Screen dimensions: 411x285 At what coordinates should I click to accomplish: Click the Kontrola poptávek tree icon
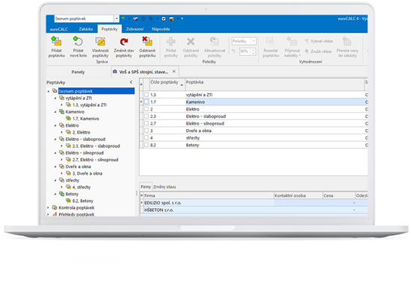coord(55,207)
